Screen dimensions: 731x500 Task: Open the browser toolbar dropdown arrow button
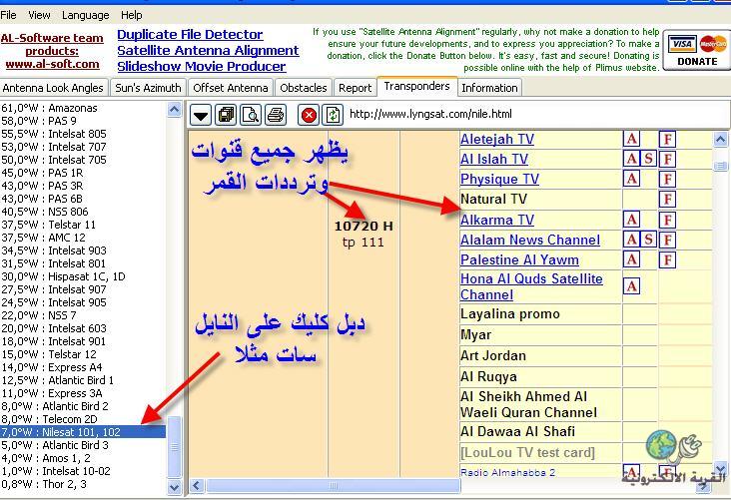[201, 115]
